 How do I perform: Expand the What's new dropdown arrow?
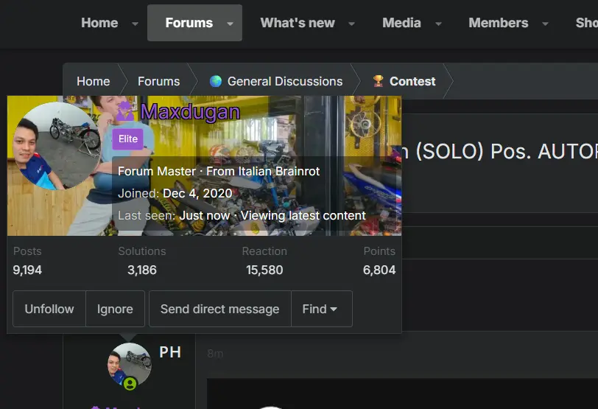point(351,24)
